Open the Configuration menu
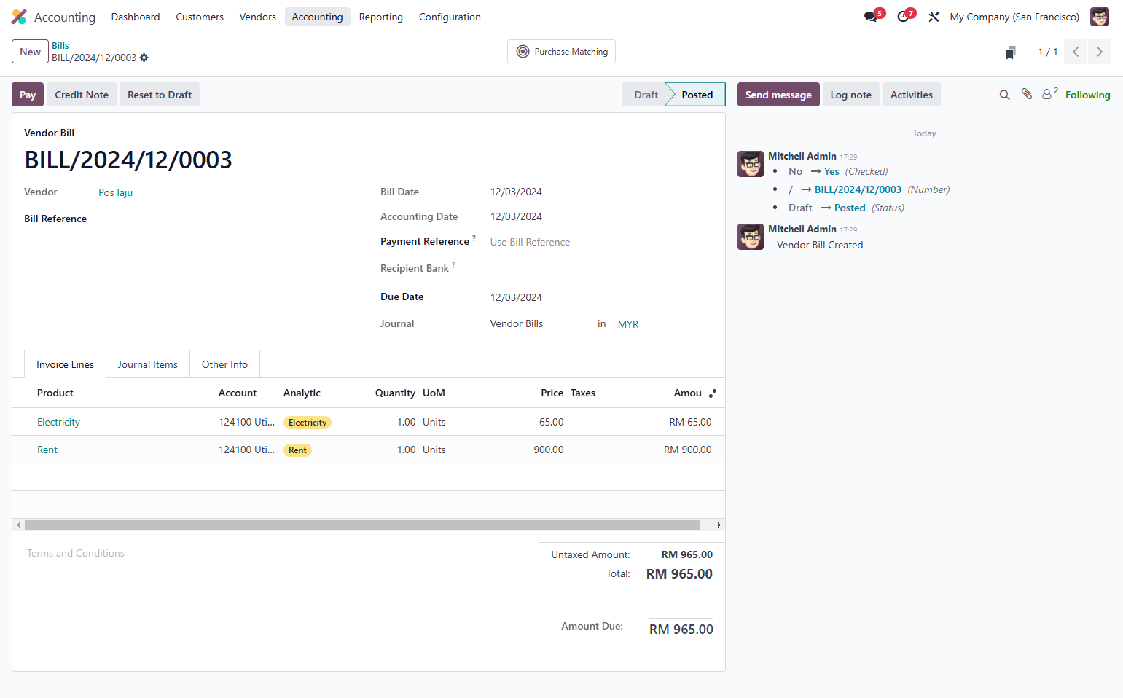1123x698 pixels. (x=450, y=17)
